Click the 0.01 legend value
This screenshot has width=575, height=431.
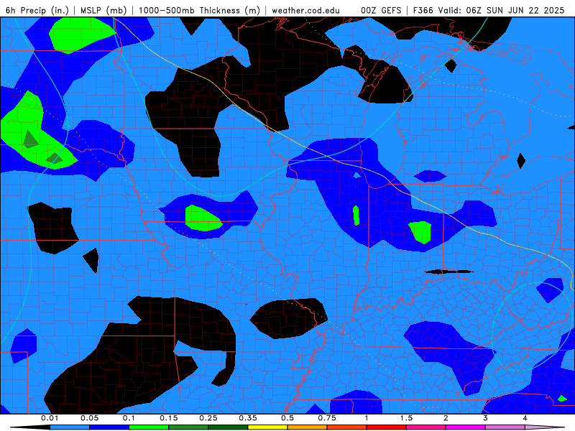50,418
